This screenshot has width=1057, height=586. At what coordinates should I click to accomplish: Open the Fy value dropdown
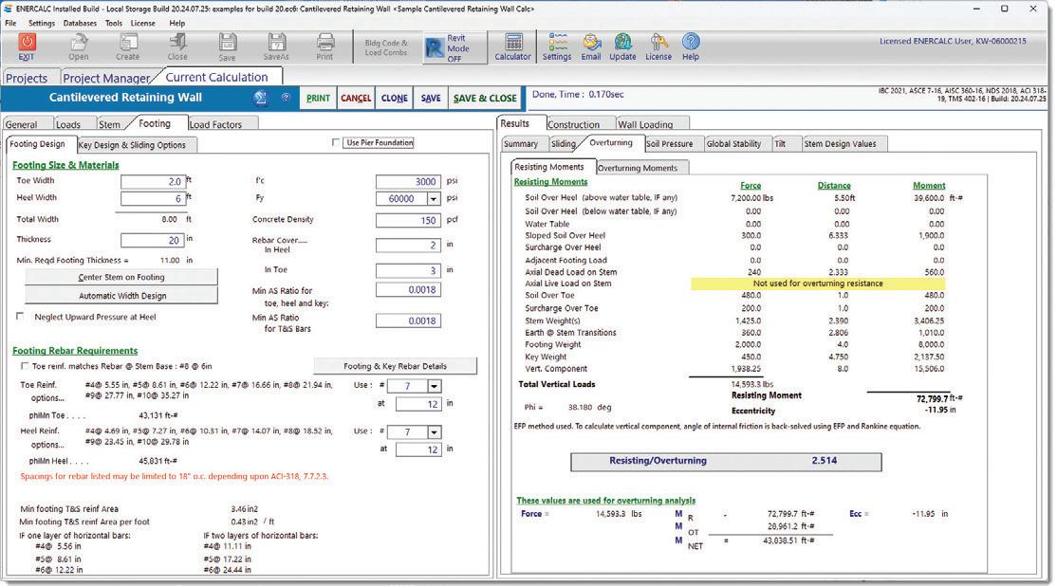tap(434, 199)
